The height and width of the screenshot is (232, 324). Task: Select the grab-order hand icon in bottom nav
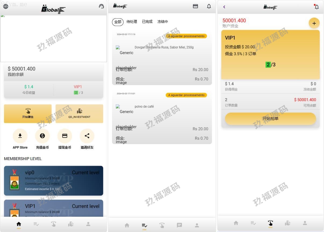coord(271,223)
